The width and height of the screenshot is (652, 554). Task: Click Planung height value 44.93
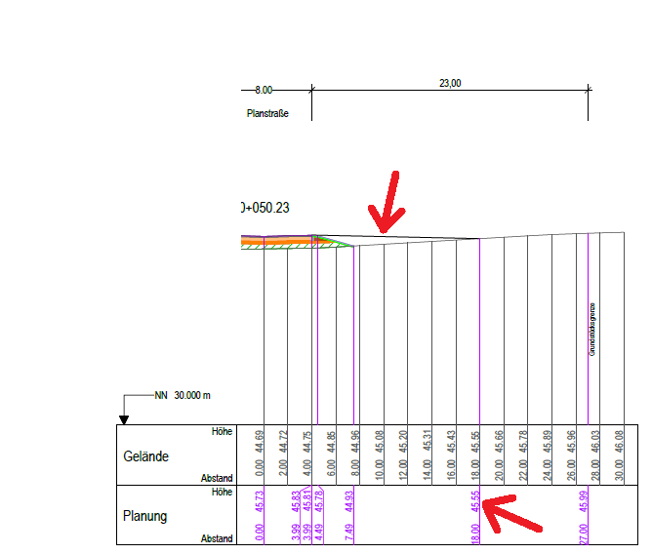tap(349, 500)
